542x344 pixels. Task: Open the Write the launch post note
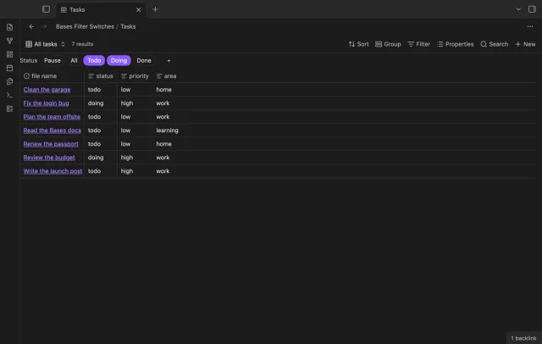point(53,171)
